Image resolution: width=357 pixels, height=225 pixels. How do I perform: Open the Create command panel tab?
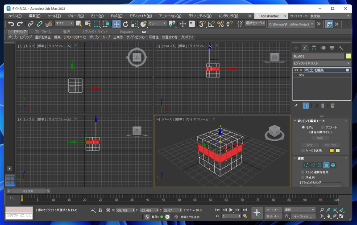coord(296,48)
